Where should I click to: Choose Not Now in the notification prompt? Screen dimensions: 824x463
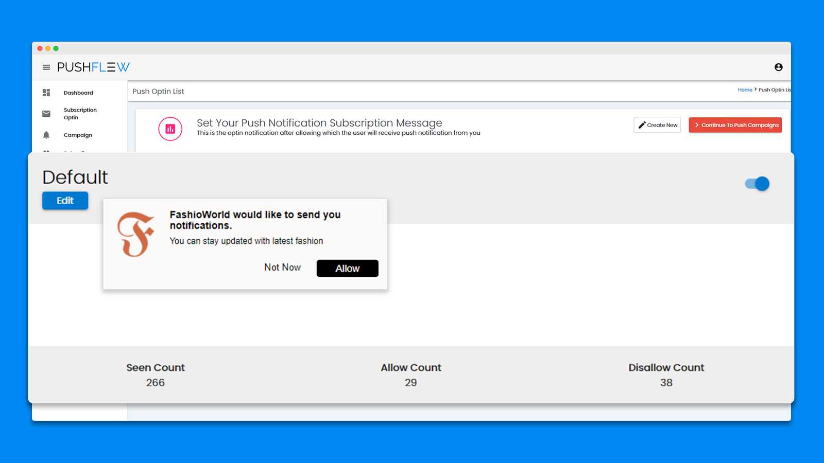coord(282,268)
